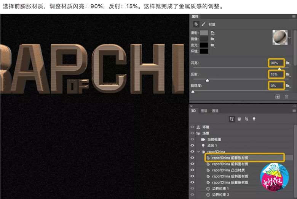The height and width of the screenshot is (199, 297).
Task: Click the material sphere preview thumbnail
Action: pos(280,38)
